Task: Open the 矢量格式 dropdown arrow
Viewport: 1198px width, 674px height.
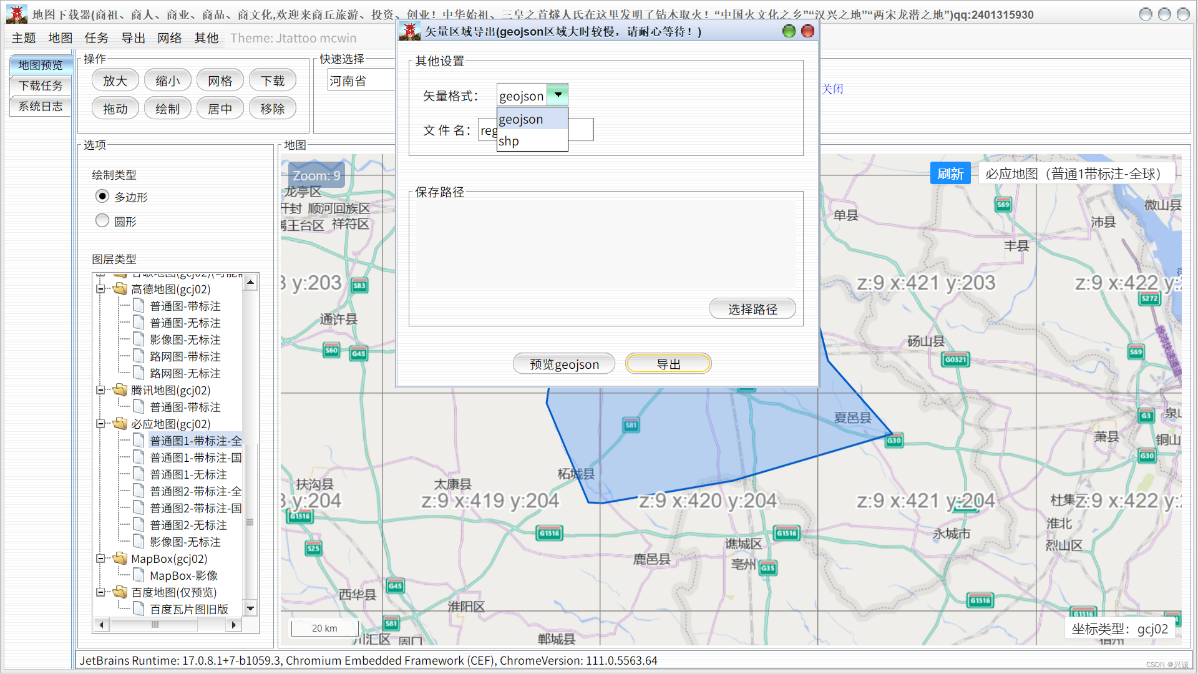Action: (557, 95)
